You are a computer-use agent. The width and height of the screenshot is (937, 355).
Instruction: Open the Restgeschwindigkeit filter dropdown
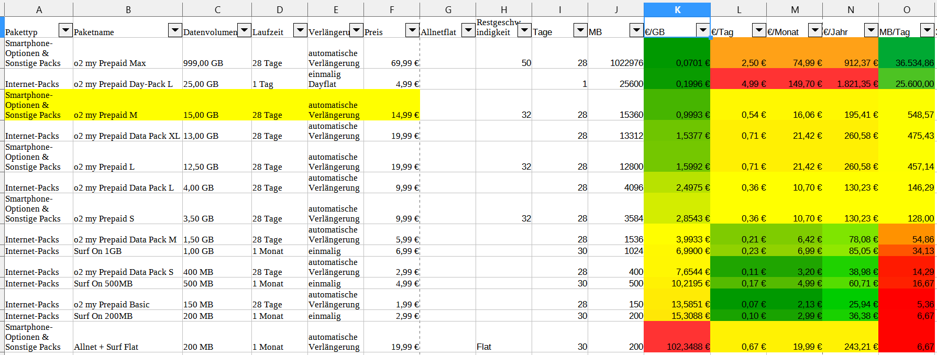click(524, 30)
